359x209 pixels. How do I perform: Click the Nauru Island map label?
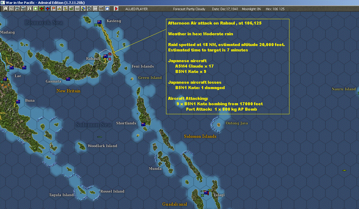344,89
